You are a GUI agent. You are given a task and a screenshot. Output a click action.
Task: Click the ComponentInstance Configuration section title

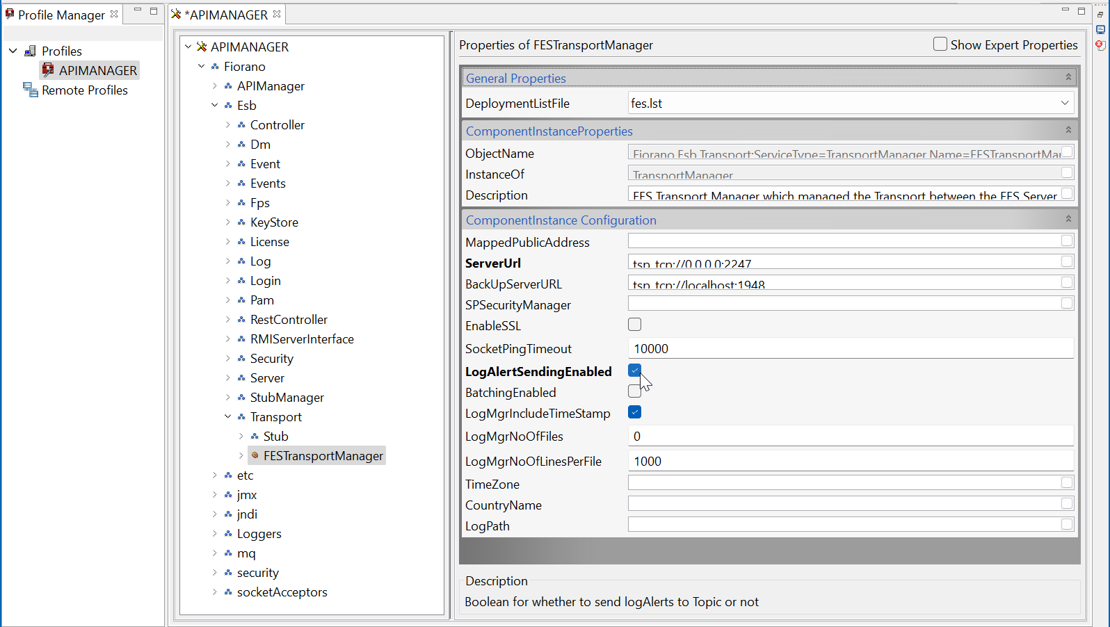point(561,220)
